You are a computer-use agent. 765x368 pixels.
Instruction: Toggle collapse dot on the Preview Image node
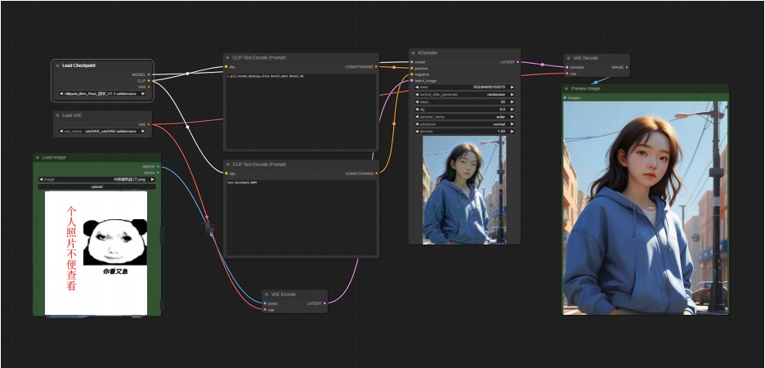pos(566,88)
